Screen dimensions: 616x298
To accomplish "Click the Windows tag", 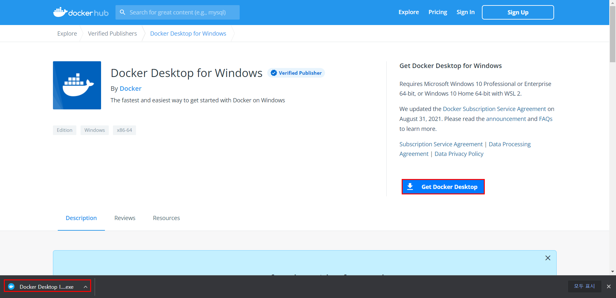I will click(x=95, y=130).
